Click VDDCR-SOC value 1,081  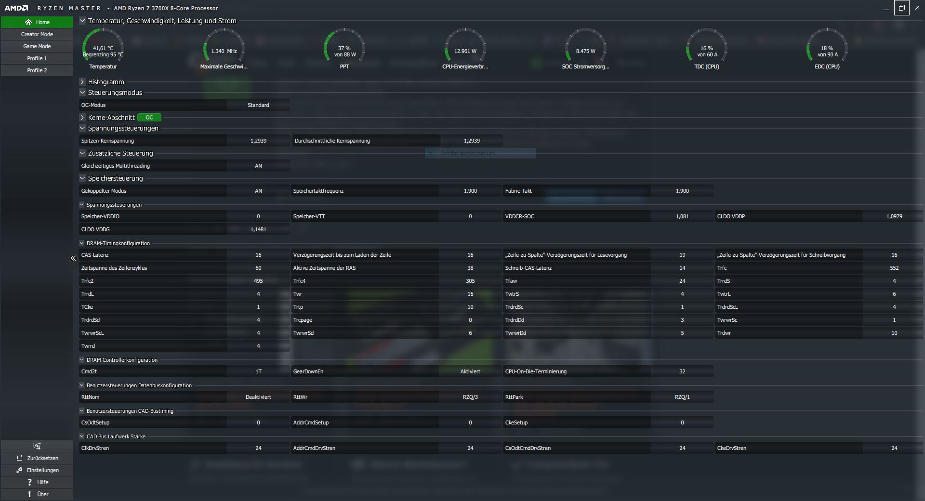click(x=682, y=216)
